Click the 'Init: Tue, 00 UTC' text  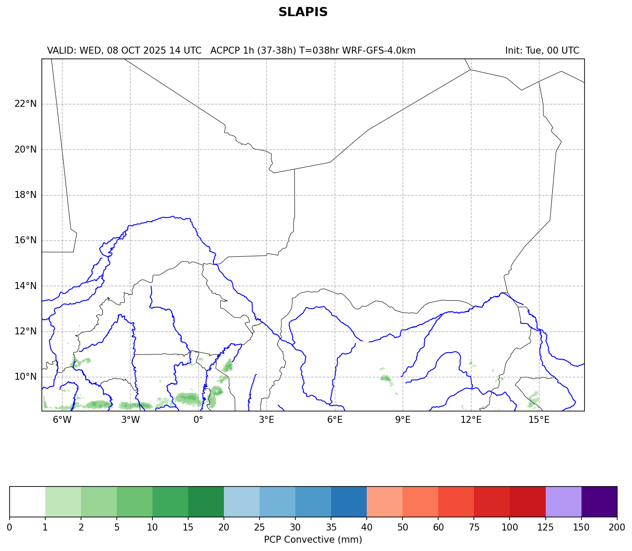click(x=542, y=51)
